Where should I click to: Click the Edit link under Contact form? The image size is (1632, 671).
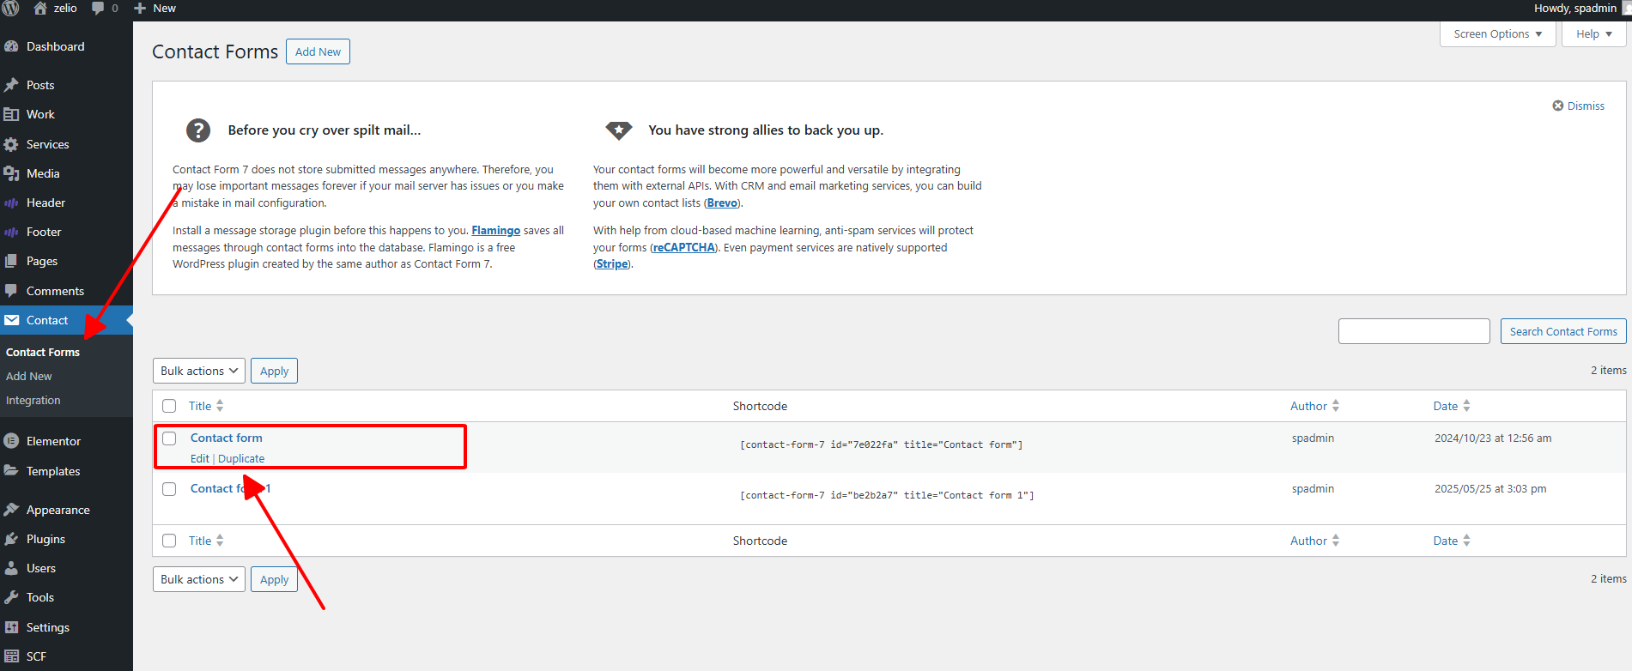(x=200, y=458)
